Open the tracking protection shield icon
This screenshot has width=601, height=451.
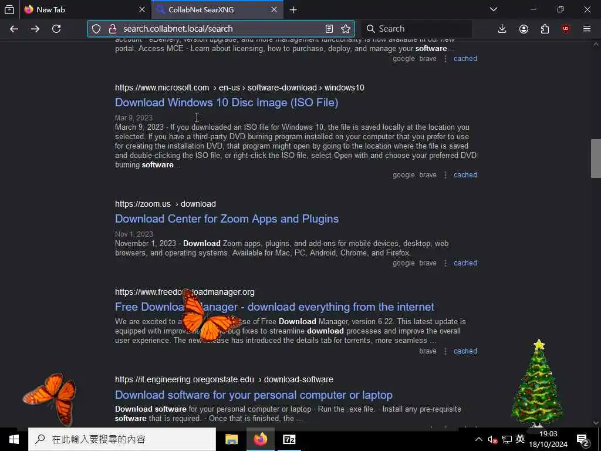96,29
